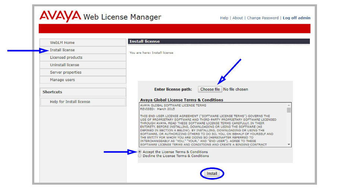The width and height of the screenshot is (349, 189).
Task: Click the Avaya logo
Action: (x=60, y=16)
